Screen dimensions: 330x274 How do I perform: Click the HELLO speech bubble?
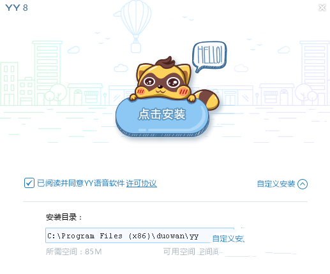coord(209,57)
